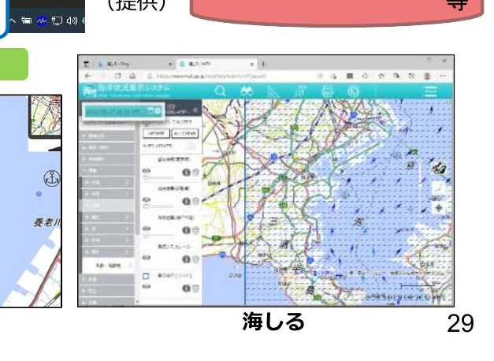The image size is (494, 361).
Task: Switch to the active second browser tab
Action: [217, 65]
